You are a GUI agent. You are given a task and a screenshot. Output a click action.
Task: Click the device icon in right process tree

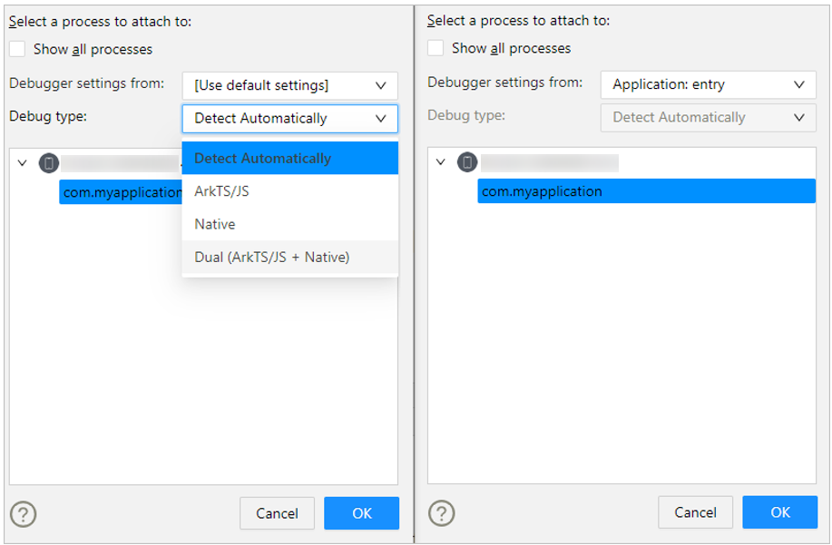click(467, 162)
